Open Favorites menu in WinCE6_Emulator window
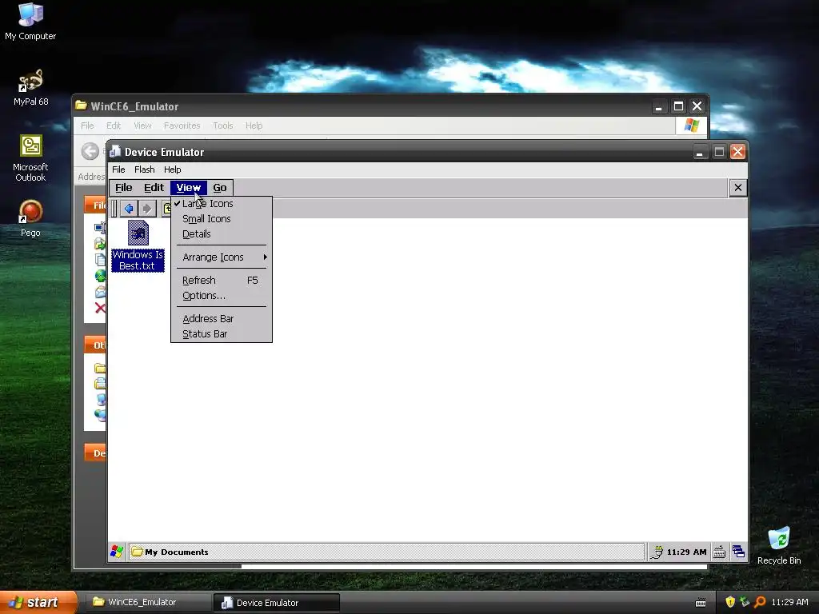The width and height of the screenshot is (819, 614). [182, 126]
